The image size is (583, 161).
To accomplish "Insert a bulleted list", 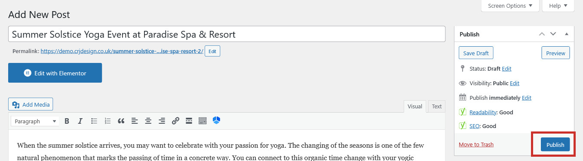I will pyautogui.click(x=94, y=121).
